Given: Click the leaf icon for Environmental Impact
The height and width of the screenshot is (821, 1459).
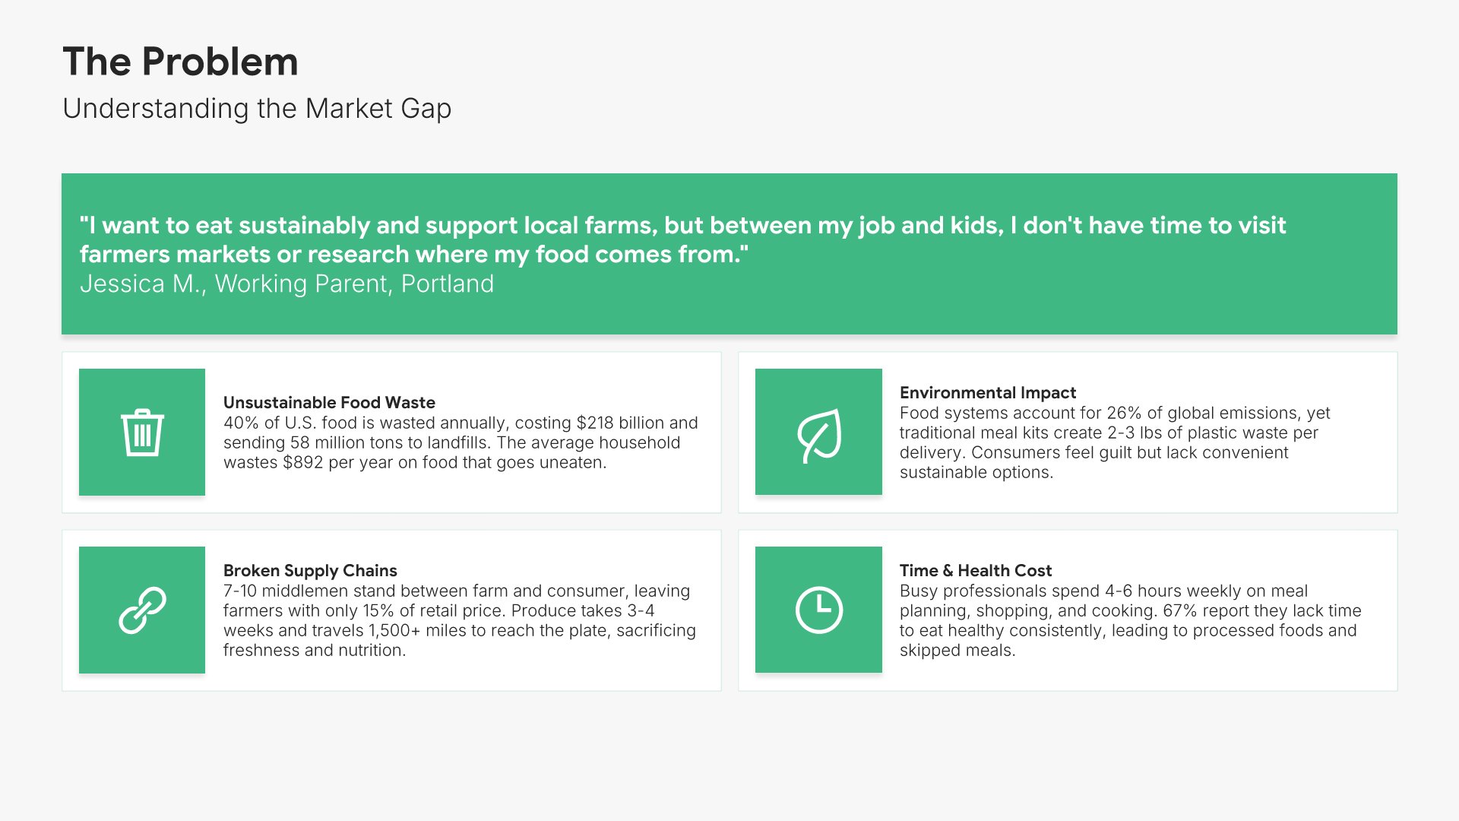Looking at the screenshot, I should [818, 435].
